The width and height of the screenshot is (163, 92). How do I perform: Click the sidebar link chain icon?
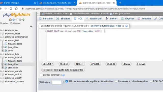point(31,26)
